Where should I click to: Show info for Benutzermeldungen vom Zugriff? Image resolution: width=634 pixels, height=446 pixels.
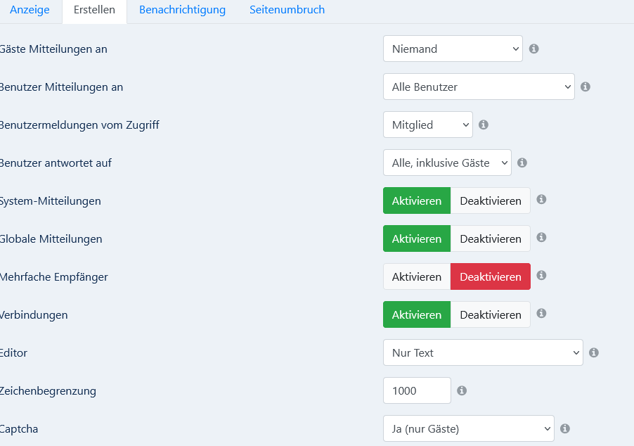point(483,125)
